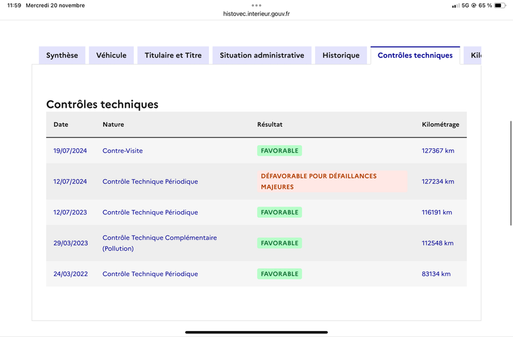Select the 83134 km value
This screenshot has height=337, width=513.
pyautogui.click(x=436, y=274)
